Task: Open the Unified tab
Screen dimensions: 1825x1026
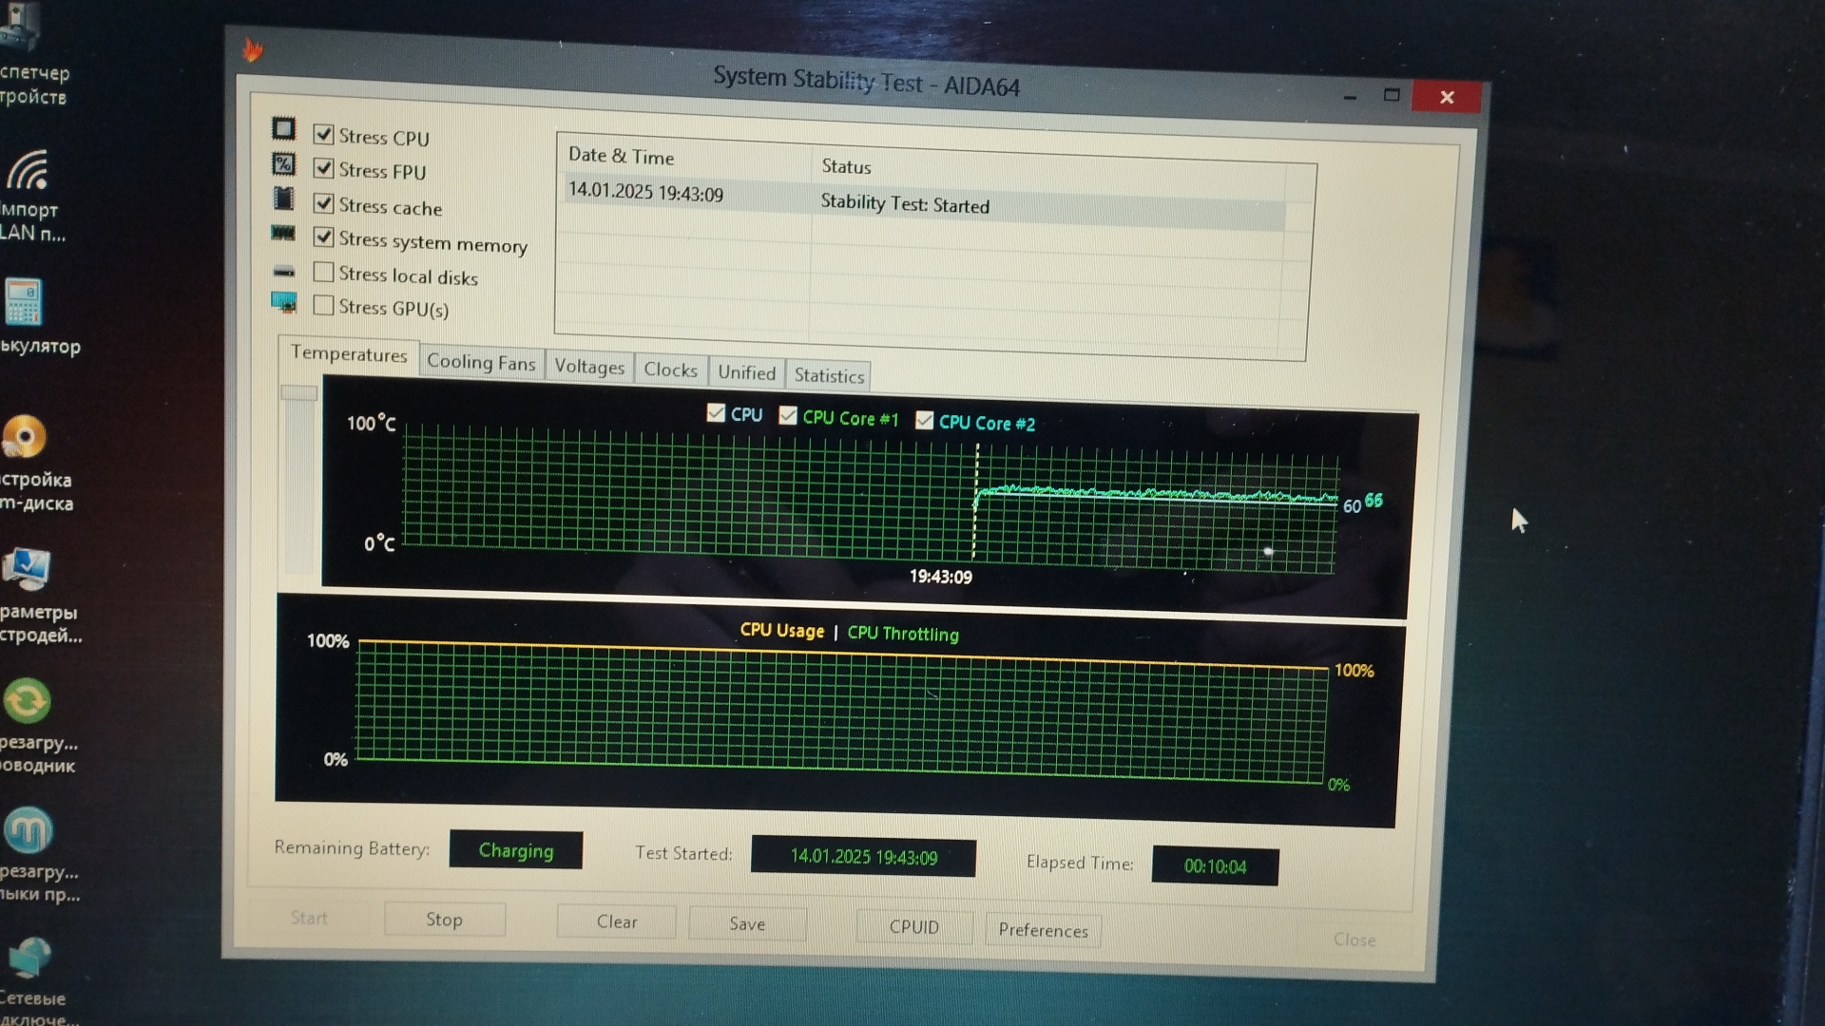Action: pyautogui.click(x=746, y=372)
